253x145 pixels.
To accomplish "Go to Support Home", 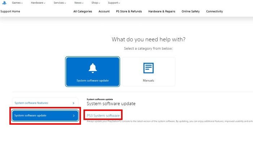I will point(10,12).
